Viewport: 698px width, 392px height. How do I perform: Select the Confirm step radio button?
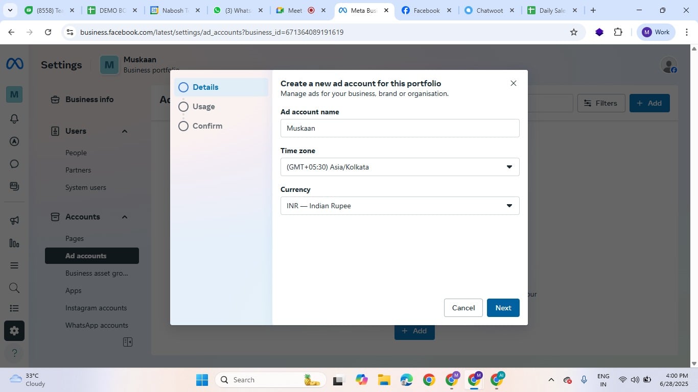(183, 126)
